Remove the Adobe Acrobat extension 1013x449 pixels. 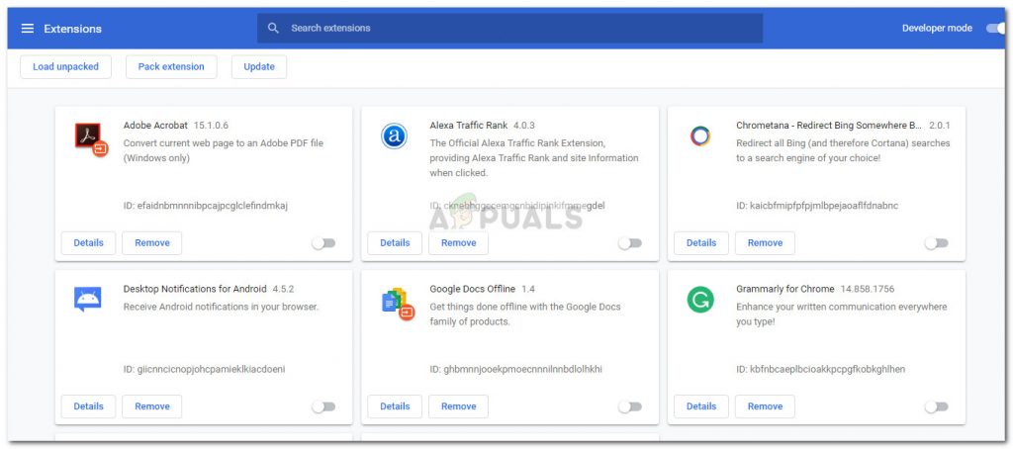152,243
